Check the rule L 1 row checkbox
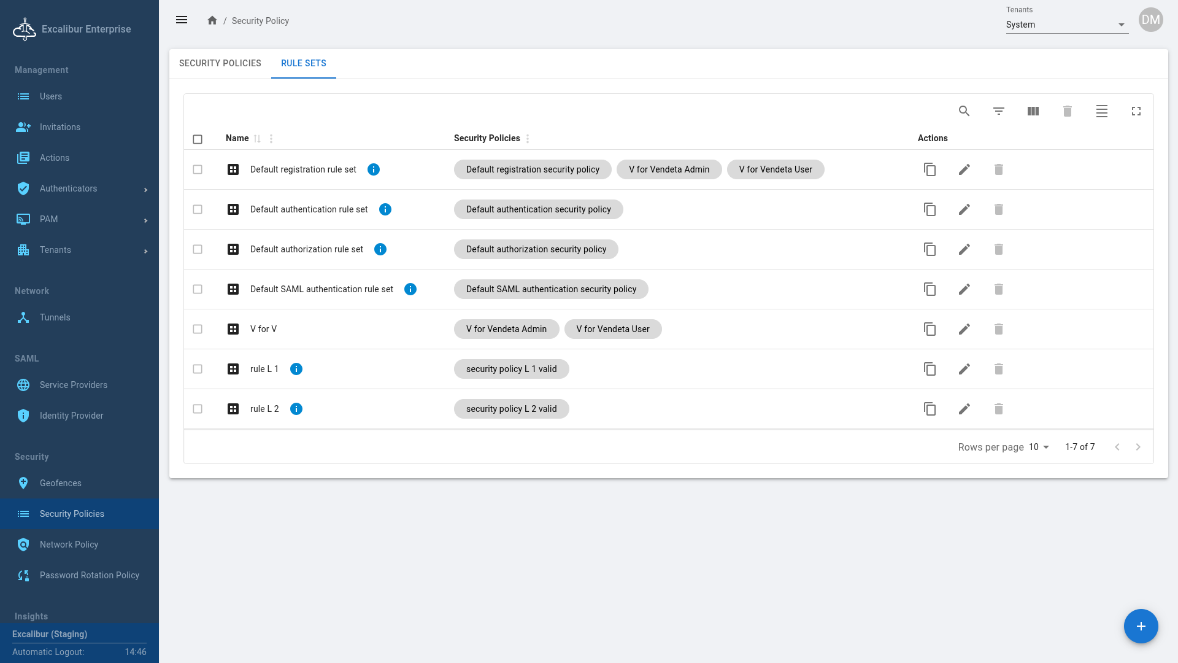Viewport: 1178px width, 663px height. [x=198, y=369]
